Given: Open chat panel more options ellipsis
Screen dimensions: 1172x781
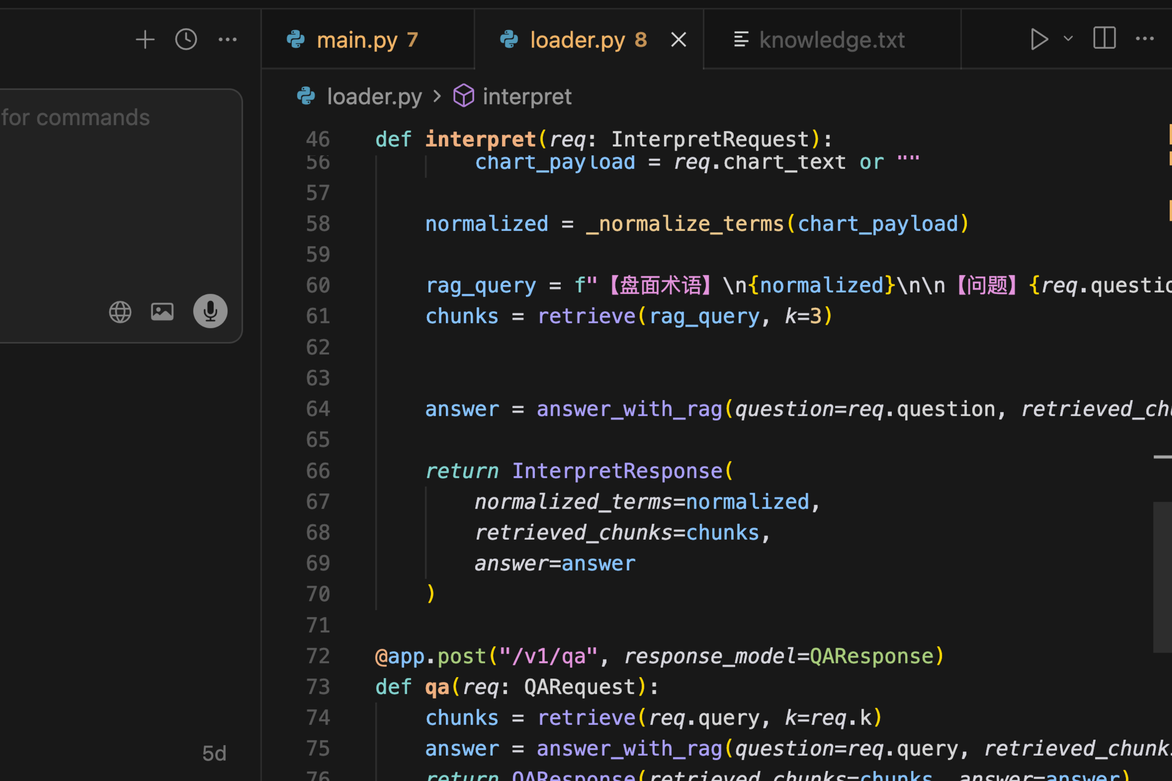Looking at the screenshot, I should coord(228,39).
